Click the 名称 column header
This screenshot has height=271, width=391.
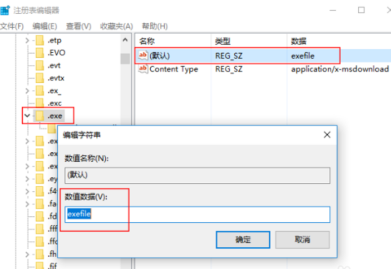147,41
